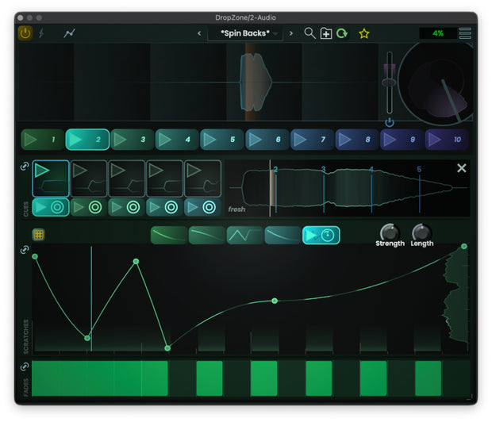The image size is (492, 422).
Task: Open preset search magnifier icon
Action: pyautogui.click(x=309, y=33)
